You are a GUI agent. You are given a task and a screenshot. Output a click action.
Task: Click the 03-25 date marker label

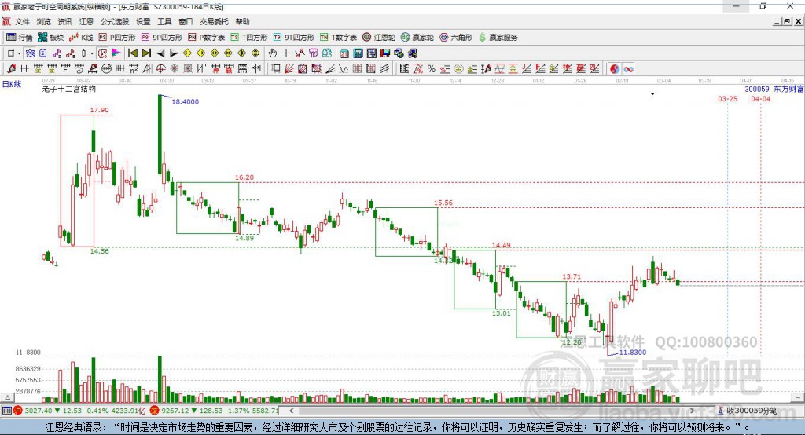(x=727, y=98)
